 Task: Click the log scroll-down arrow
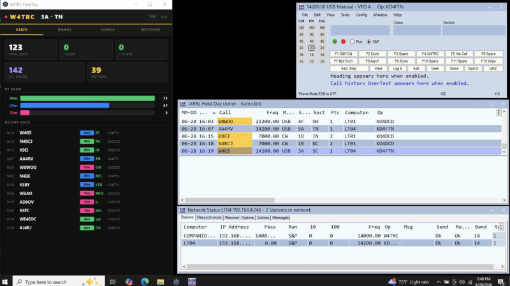(x=504, y=152)
